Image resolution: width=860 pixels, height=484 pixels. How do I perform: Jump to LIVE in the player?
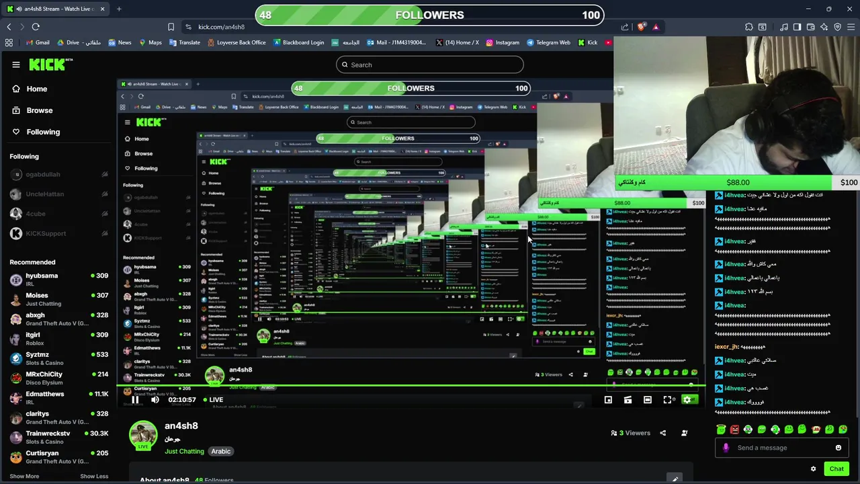coord(214,400)
